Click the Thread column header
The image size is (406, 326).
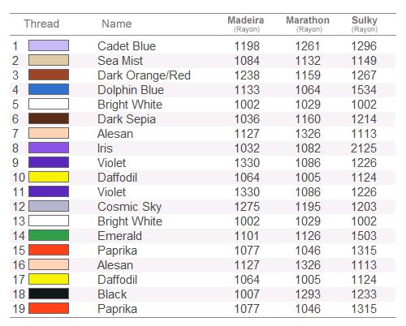tap(41, 24)
